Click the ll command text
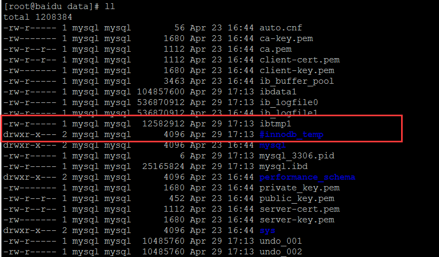Screen dimensions: 439x257 109,6
